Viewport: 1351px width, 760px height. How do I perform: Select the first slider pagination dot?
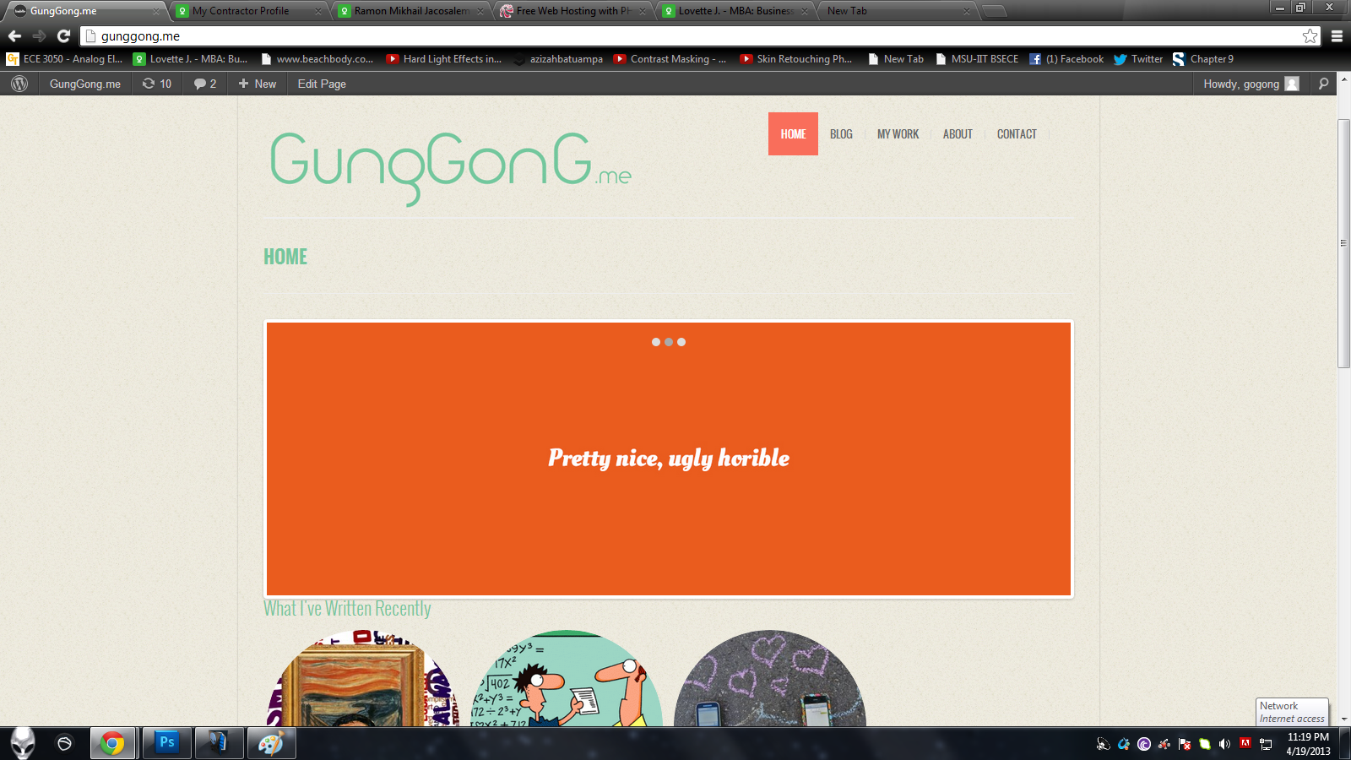[656, 342]
